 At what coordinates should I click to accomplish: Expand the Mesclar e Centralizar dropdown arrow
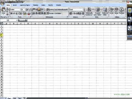click(x=62, y=13)
